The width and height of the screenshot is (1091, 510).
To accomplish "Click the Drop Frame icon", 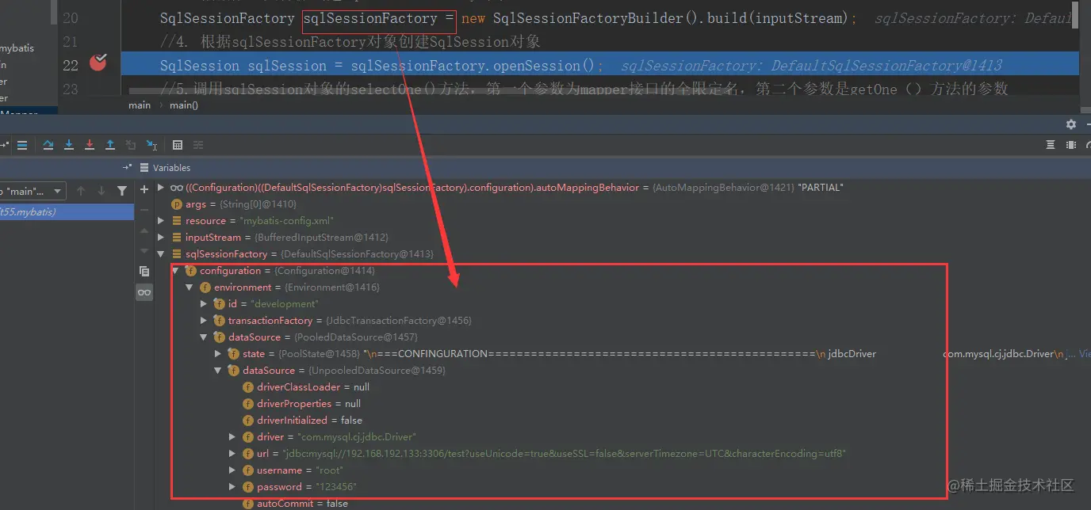I will tap(131, 145).
